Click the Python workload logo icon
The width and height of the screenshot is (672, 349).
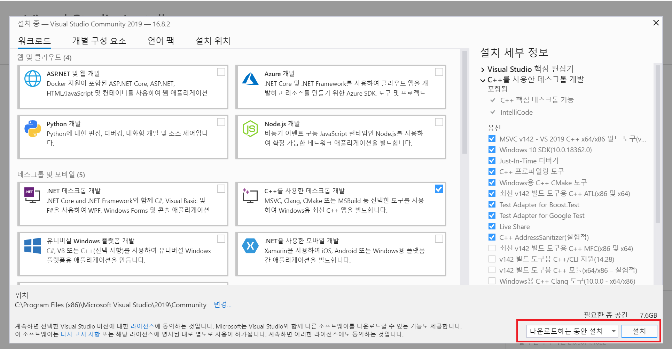(x=33, y=129)
